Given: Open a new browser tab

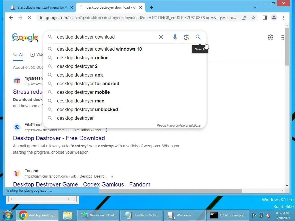Looking at the screenshot, I should 152,7.
